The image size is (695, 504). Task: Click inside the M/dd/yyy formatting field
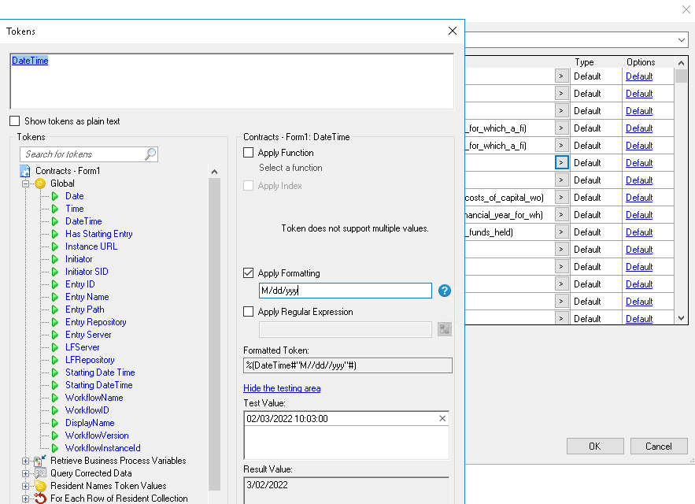345,291
